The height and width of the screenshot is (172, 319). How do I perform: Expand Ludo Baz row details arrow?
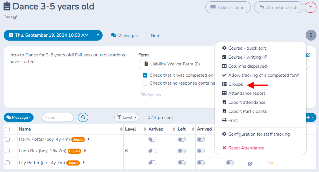click(85, 151)
